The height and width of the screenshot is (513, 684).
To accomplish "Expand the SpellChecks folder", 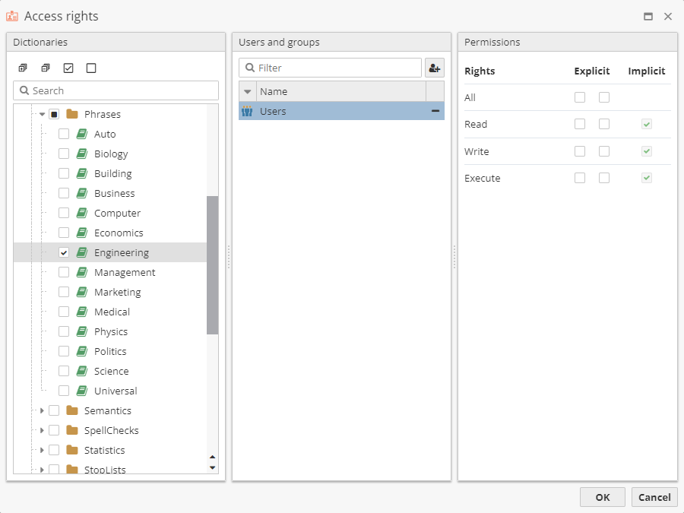I will [43, 431].
